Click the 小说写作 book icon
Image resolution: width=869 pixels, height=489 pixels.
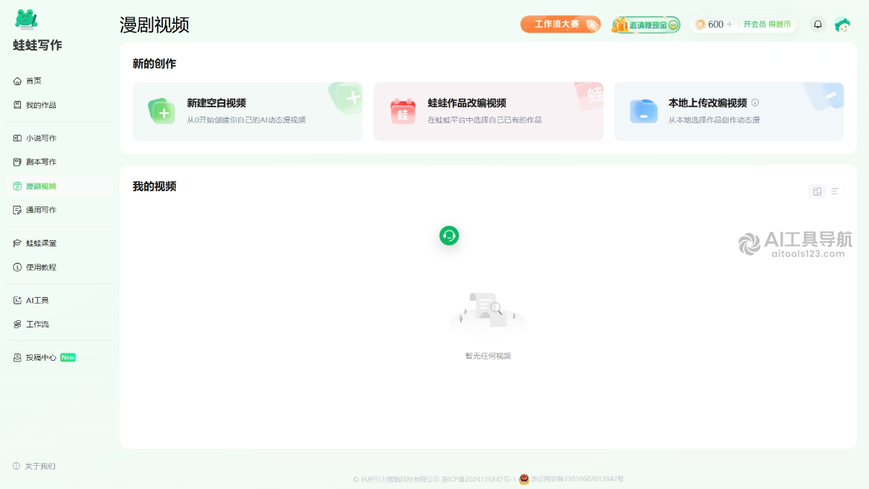coord(17,138)
